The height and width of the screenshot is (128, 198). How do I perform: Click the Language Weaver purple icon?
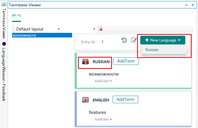point(4,44)
